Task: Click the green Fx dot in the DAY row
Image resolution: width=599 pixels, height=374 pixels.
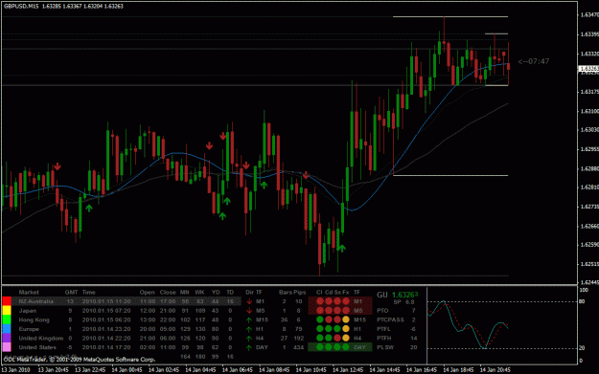Action: click(346, 347)
